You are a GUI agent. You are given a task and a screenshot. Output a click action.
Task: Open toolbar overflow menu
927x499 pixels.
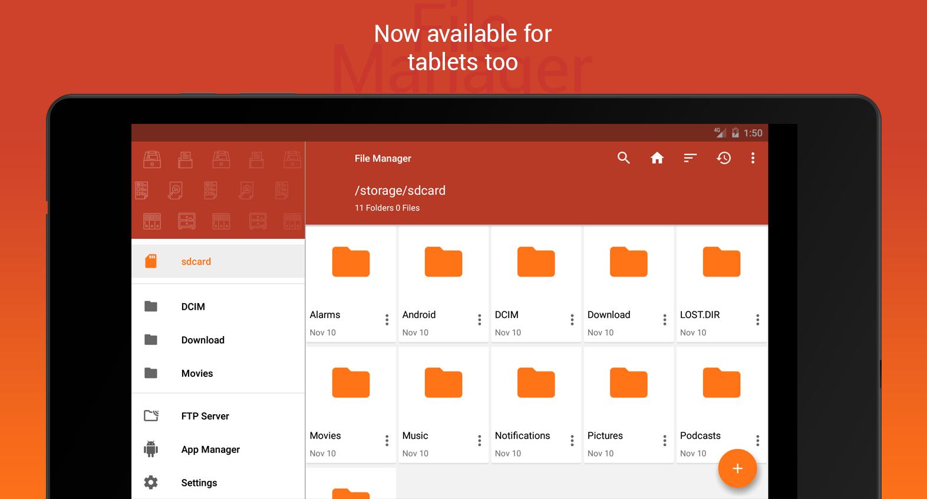753,158
